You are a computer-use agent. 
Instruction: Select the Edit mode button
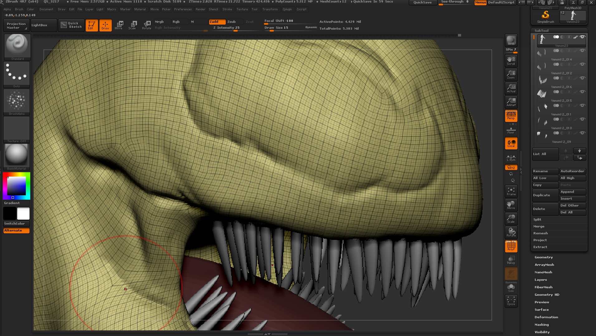[x=92, y=25]
